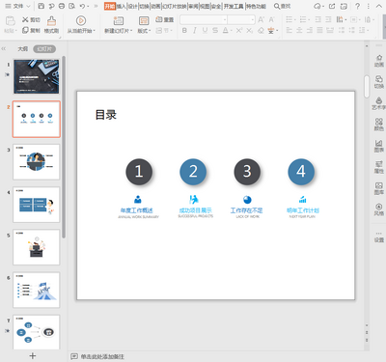Open the Start (开始) ribbon tab
386x362 pixels.
coord(110,6)
